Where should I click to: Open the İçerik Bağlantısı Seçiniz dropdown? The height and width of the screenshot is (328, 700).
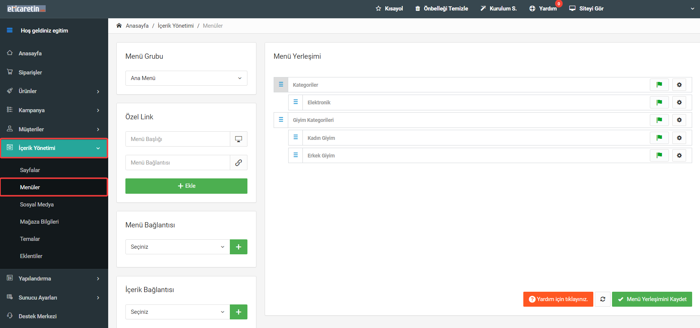pos(177,312)
